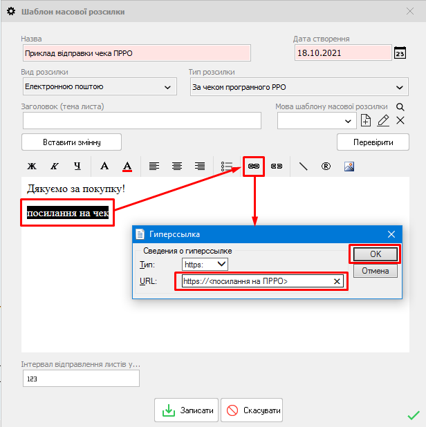Insert an image into the template
The width and height of the screenshot is (426, 427).
coord(349,166)
